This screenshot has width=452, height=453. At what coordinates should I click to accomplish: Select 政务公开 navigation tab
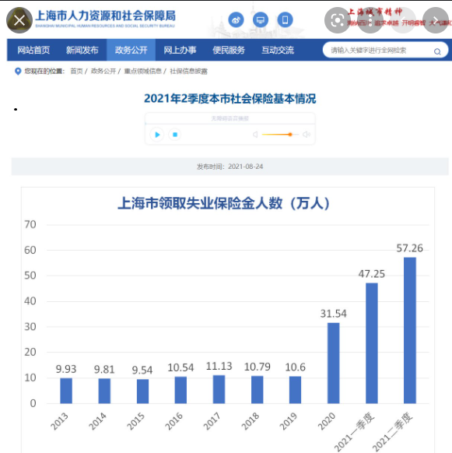pos(131,50)
